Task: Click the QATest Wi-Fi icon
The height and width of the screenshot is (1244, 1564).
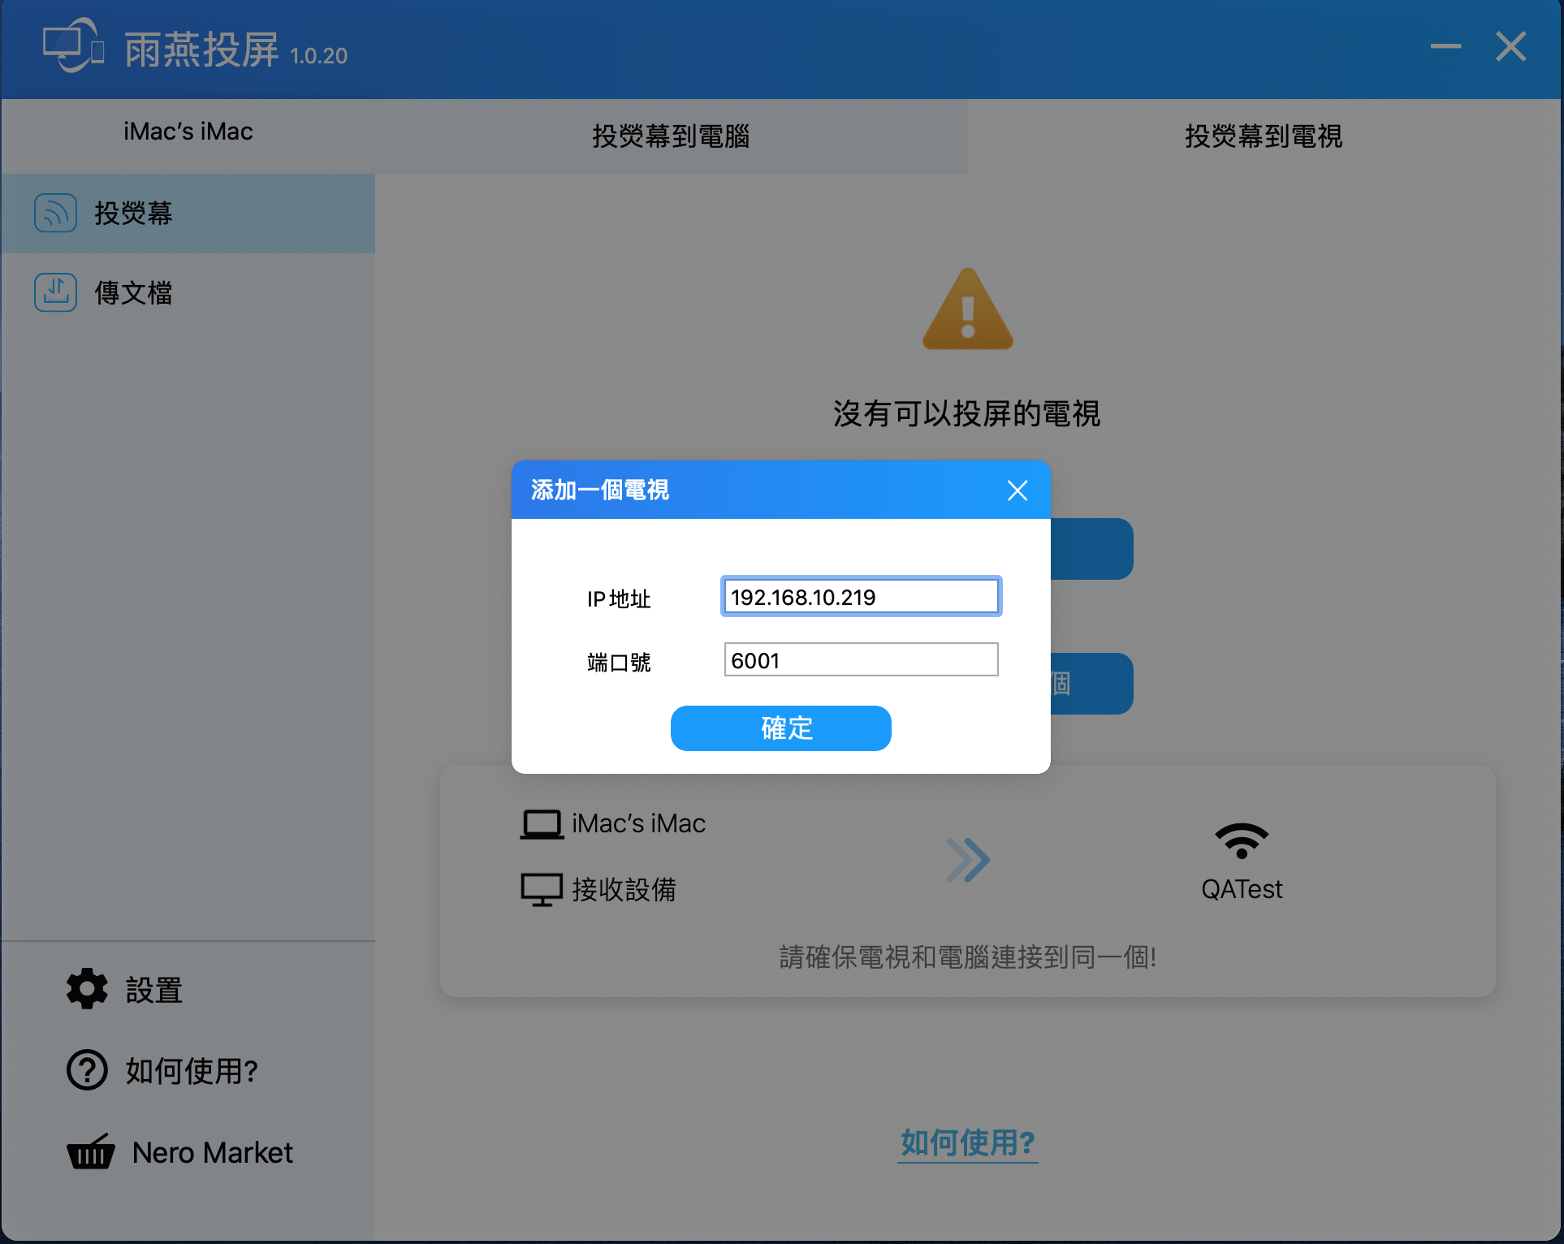Action: (1242, 840)
